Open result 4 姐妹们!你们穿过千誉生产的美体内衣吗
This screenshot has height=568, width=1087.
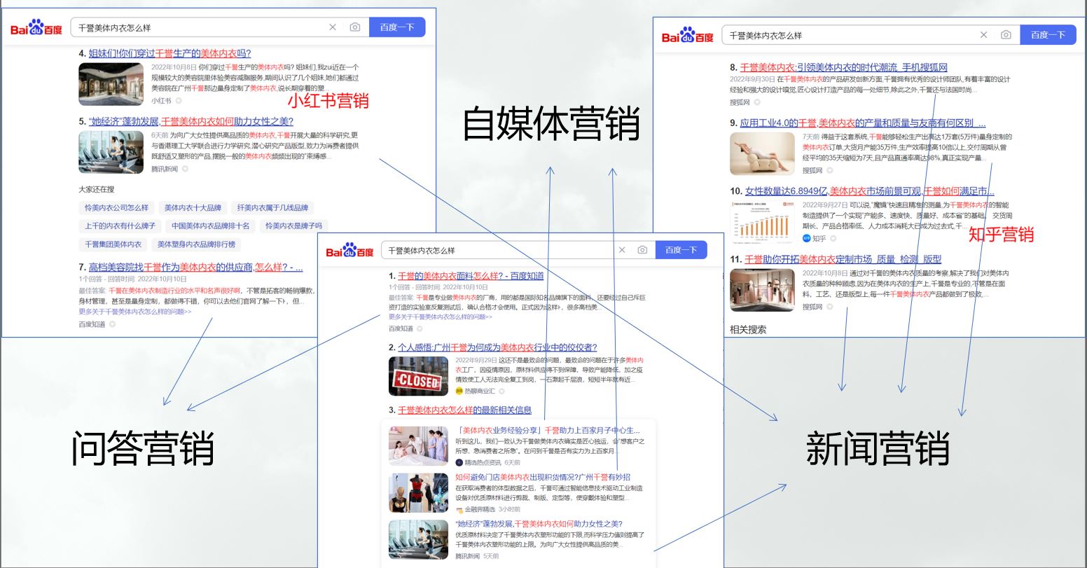[x=169, y=53]
